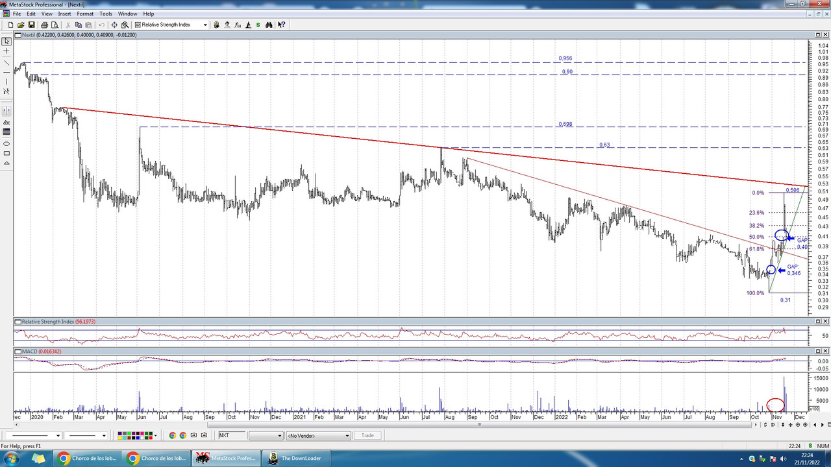Select the Fibonacci retracement lines tool
Viewport: 831px width, 467px height.
[6, 132]
